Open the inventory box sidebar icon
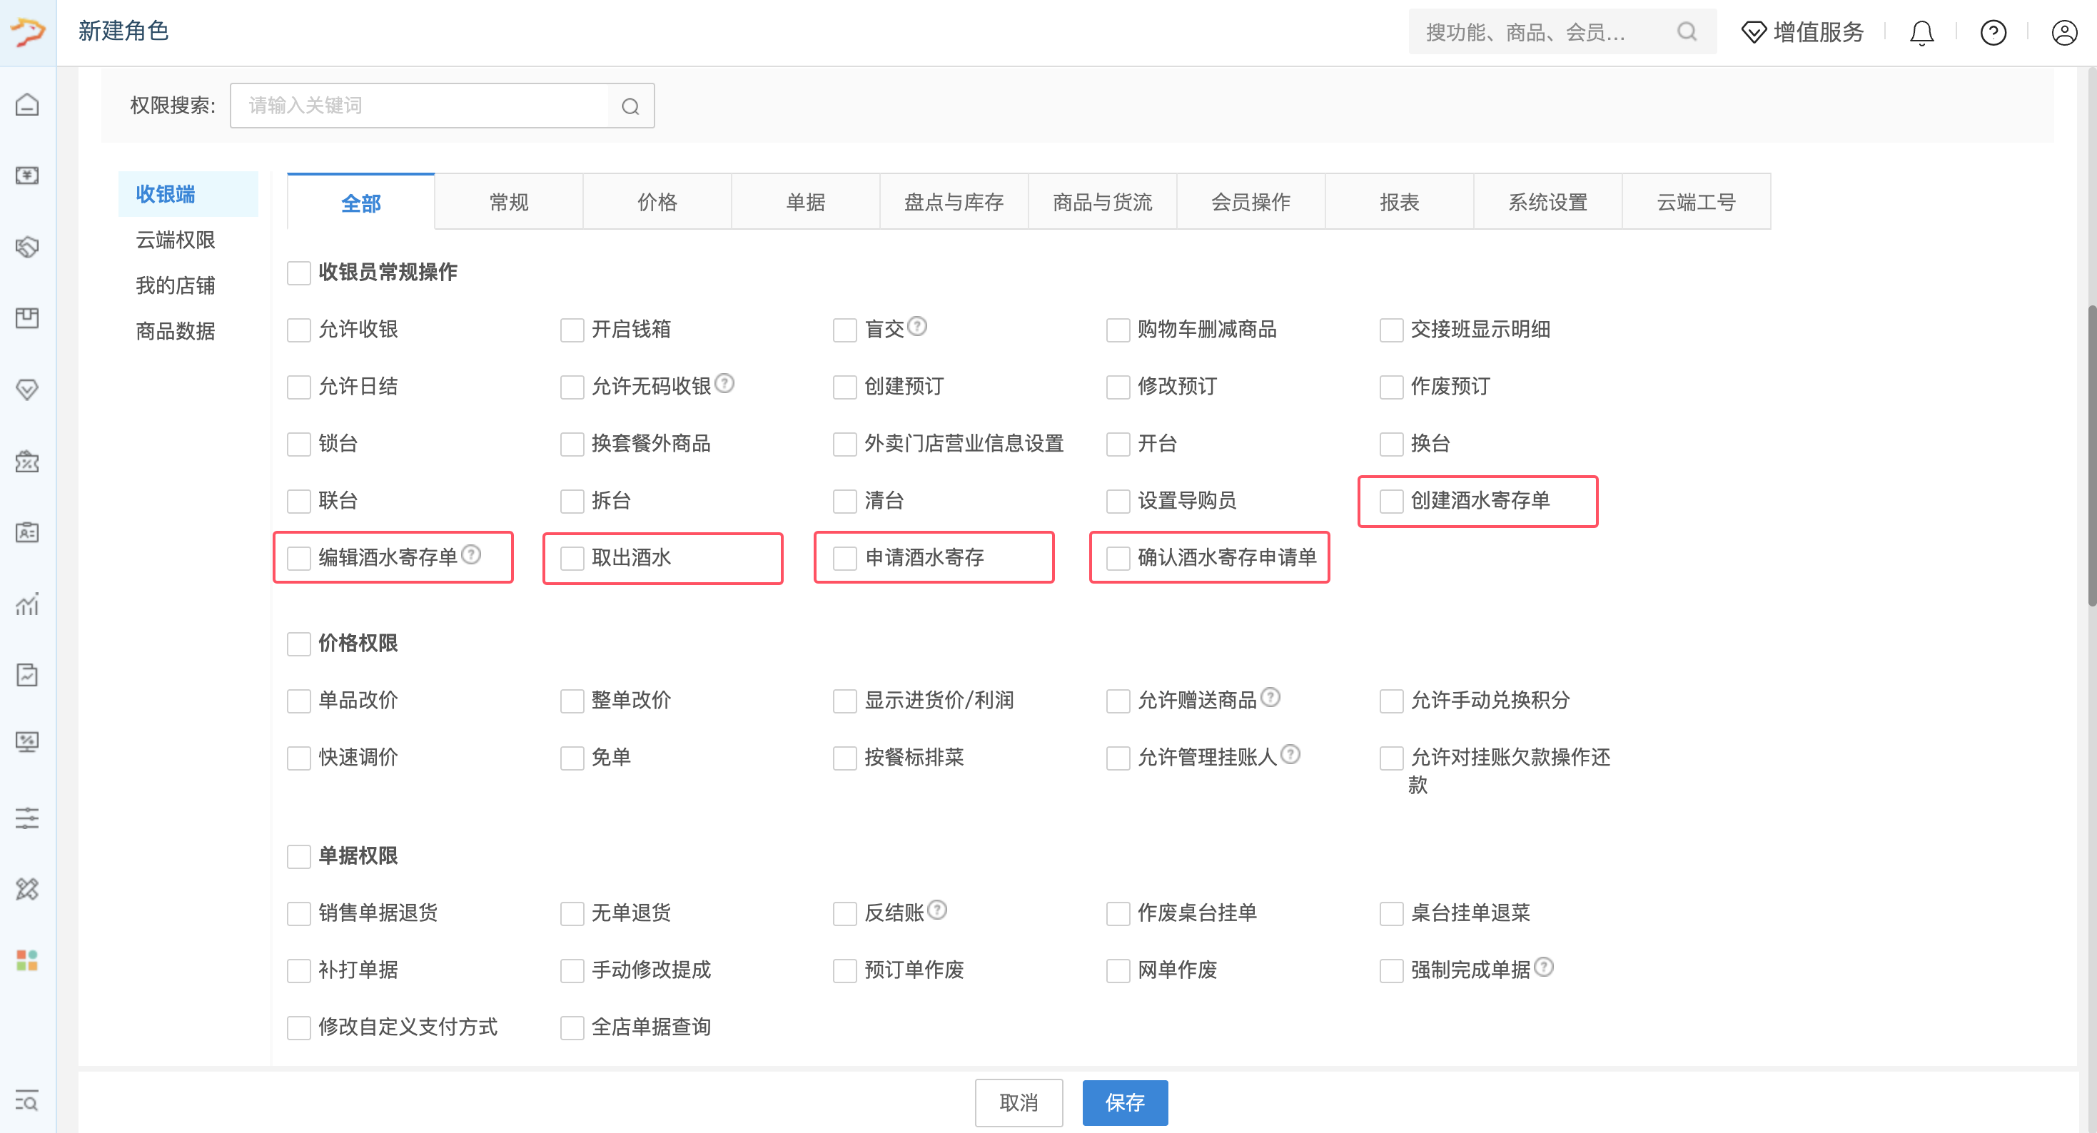This screenshot has width=2097, height=1133. tap(28, 318)
